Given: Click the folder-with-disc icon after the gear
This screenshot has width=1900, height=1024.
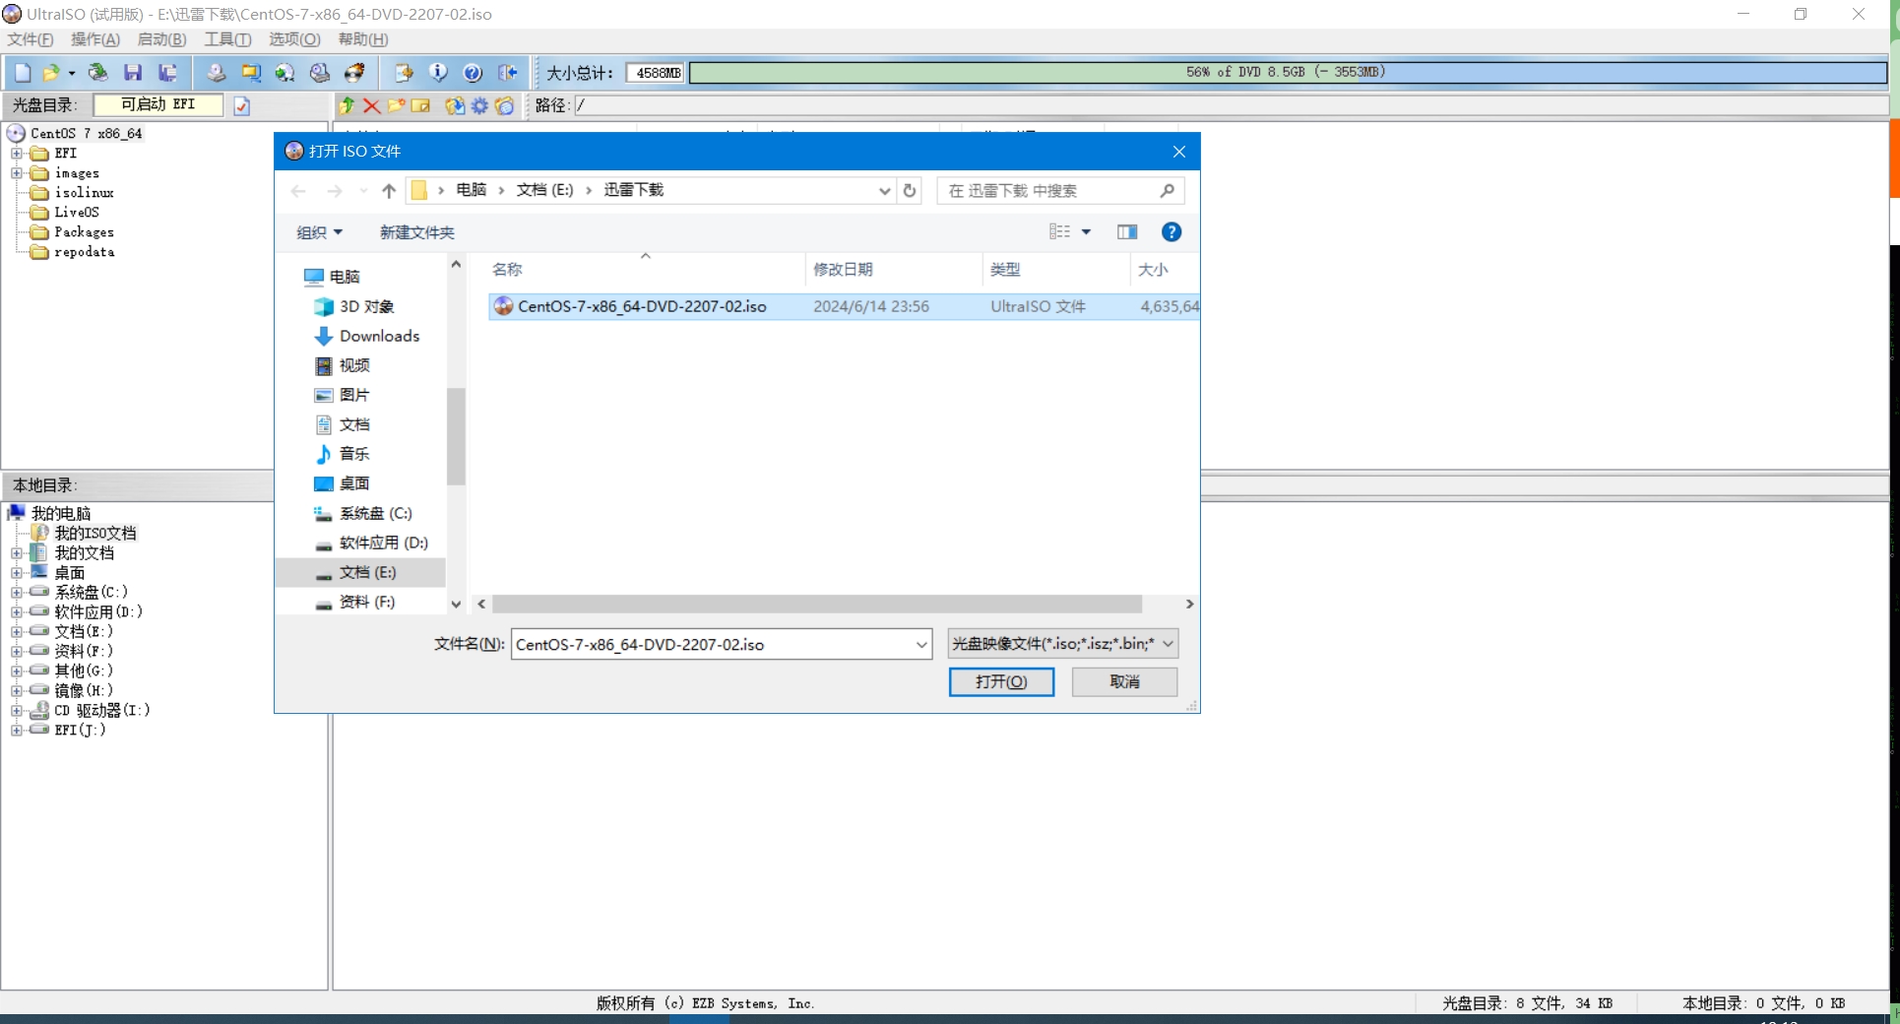Looking at the screenshot, I should pos(504,105).
